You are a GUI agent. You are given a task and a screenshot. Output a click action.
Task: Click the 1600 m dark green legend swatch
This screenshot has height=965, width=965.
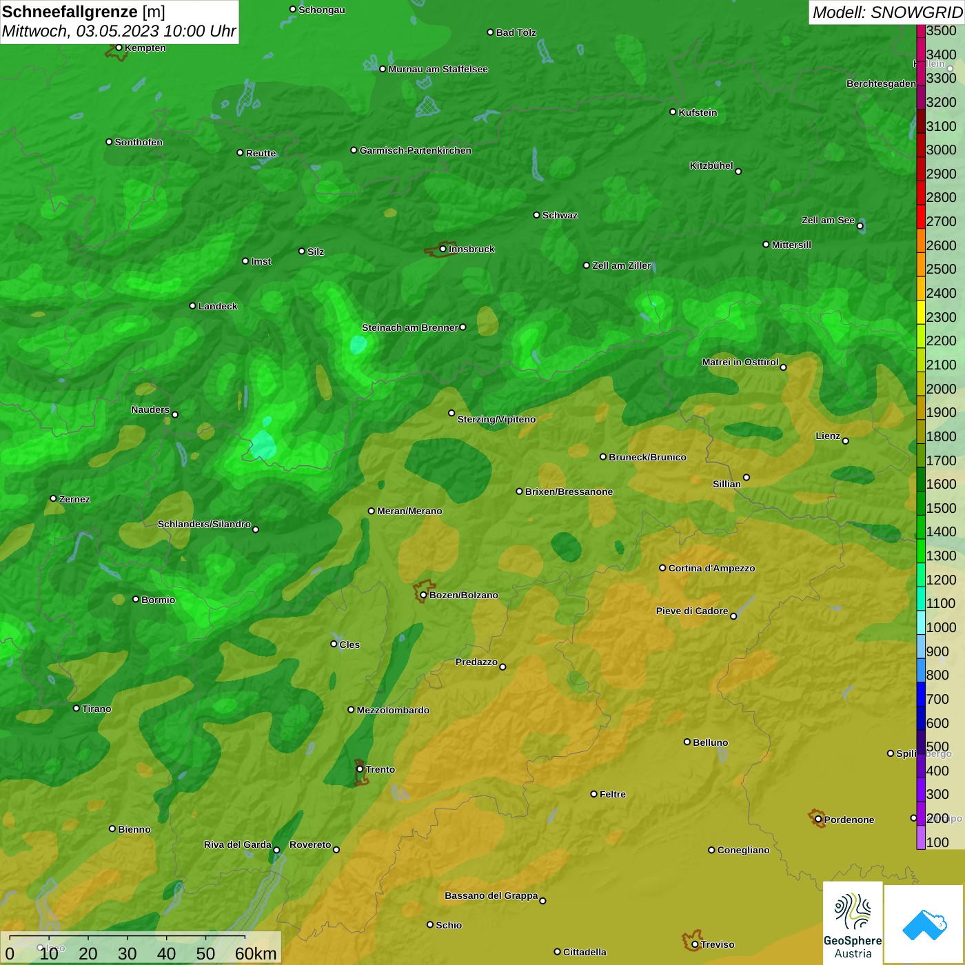(921, 479)
